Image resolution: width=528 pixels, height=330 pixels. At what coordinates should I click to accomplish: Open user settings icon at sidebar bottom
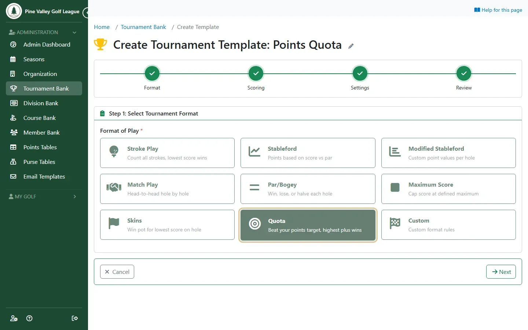[x=14, y=318]
